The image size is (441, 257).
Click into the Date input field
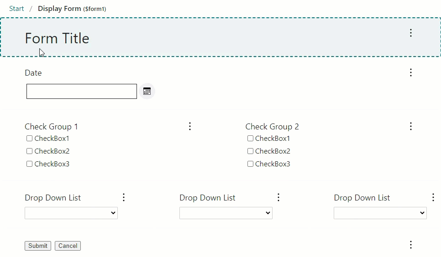click(x=82, y=91)
